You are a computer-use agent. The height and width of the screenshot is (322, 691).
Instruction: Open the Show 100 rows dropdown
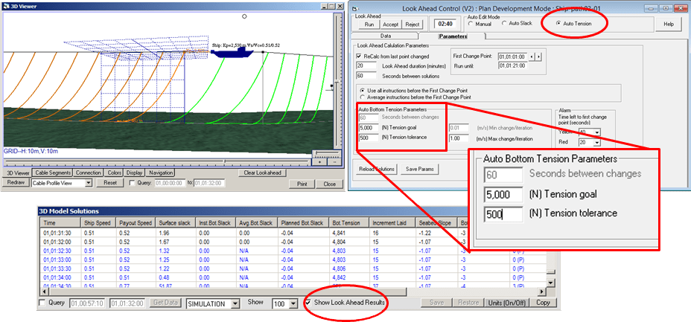[294, 303]
